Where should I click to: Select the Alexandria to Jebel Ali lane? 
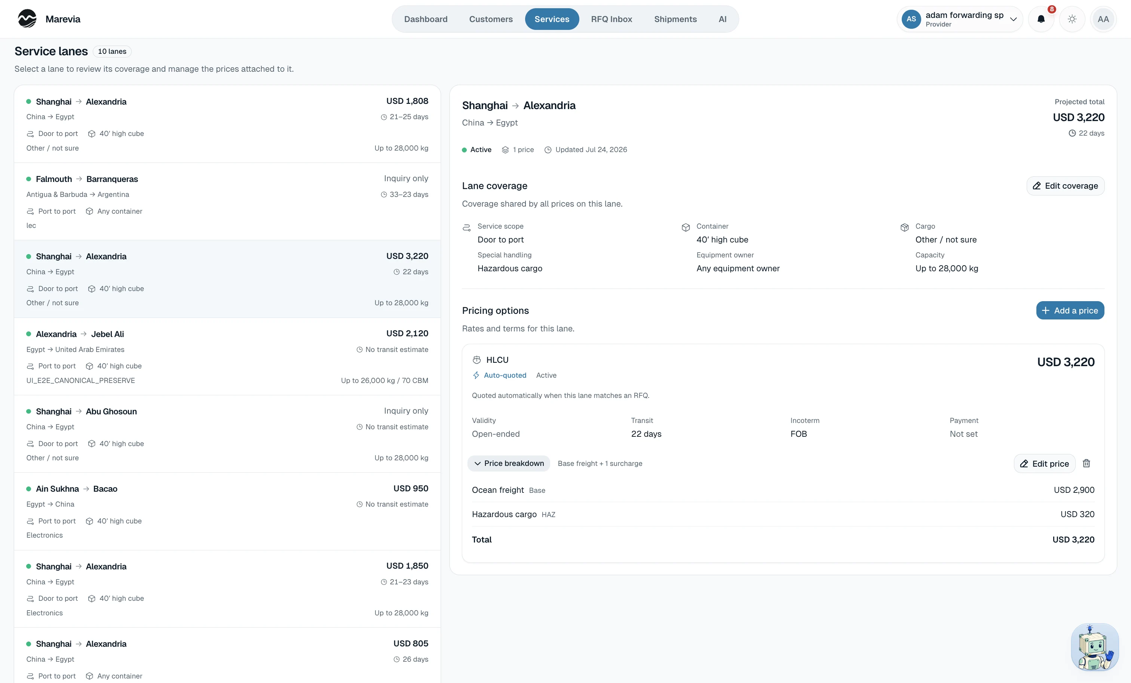(227, 357)
